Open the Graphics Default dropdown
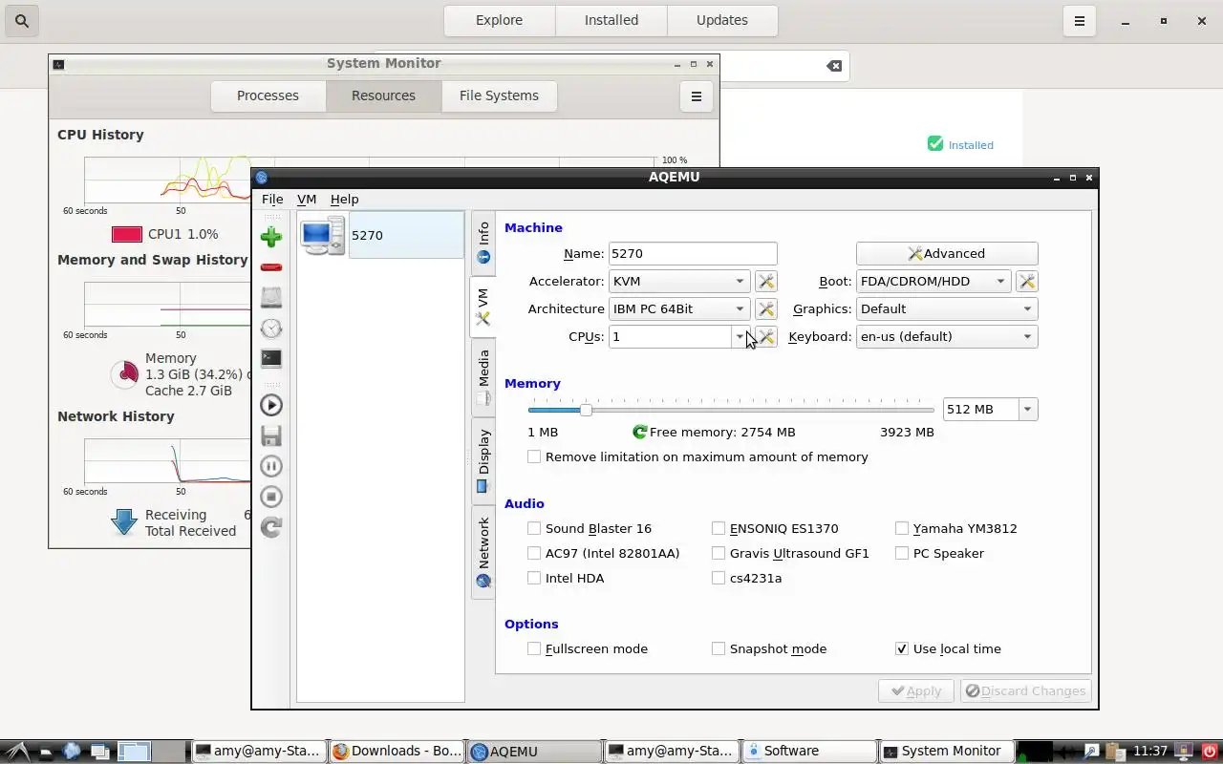The width and height of the screenshot is (1223, 764). (947, 308)
